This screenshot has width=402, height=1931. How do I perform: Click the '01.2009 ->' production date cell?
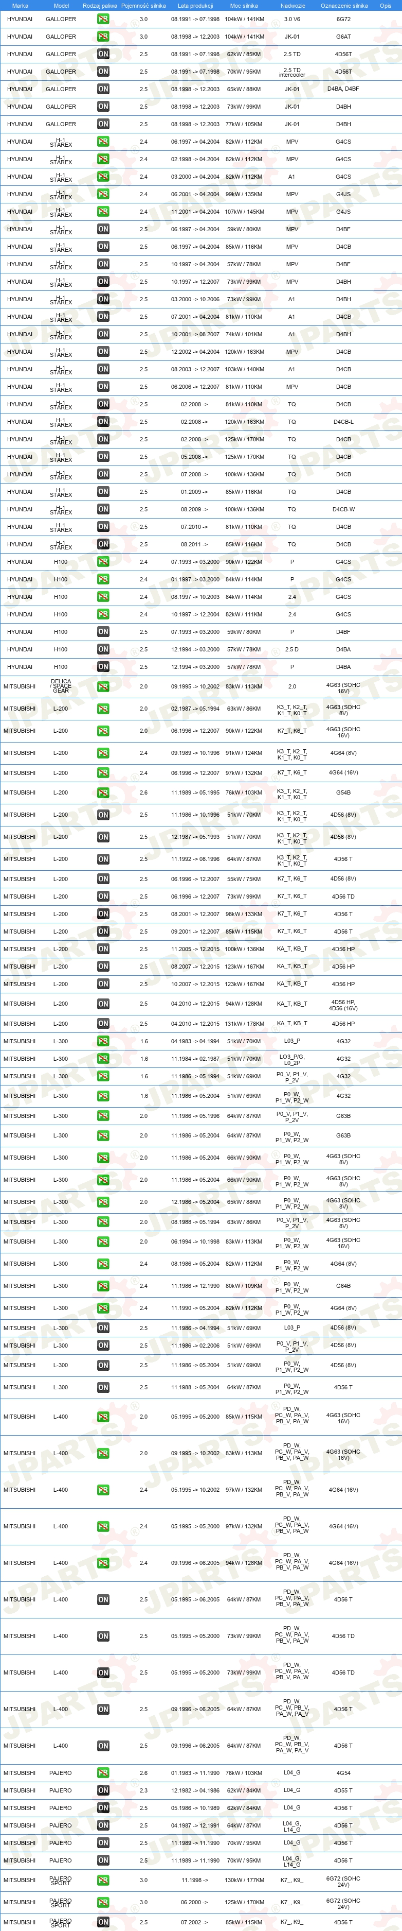[195, 492]
